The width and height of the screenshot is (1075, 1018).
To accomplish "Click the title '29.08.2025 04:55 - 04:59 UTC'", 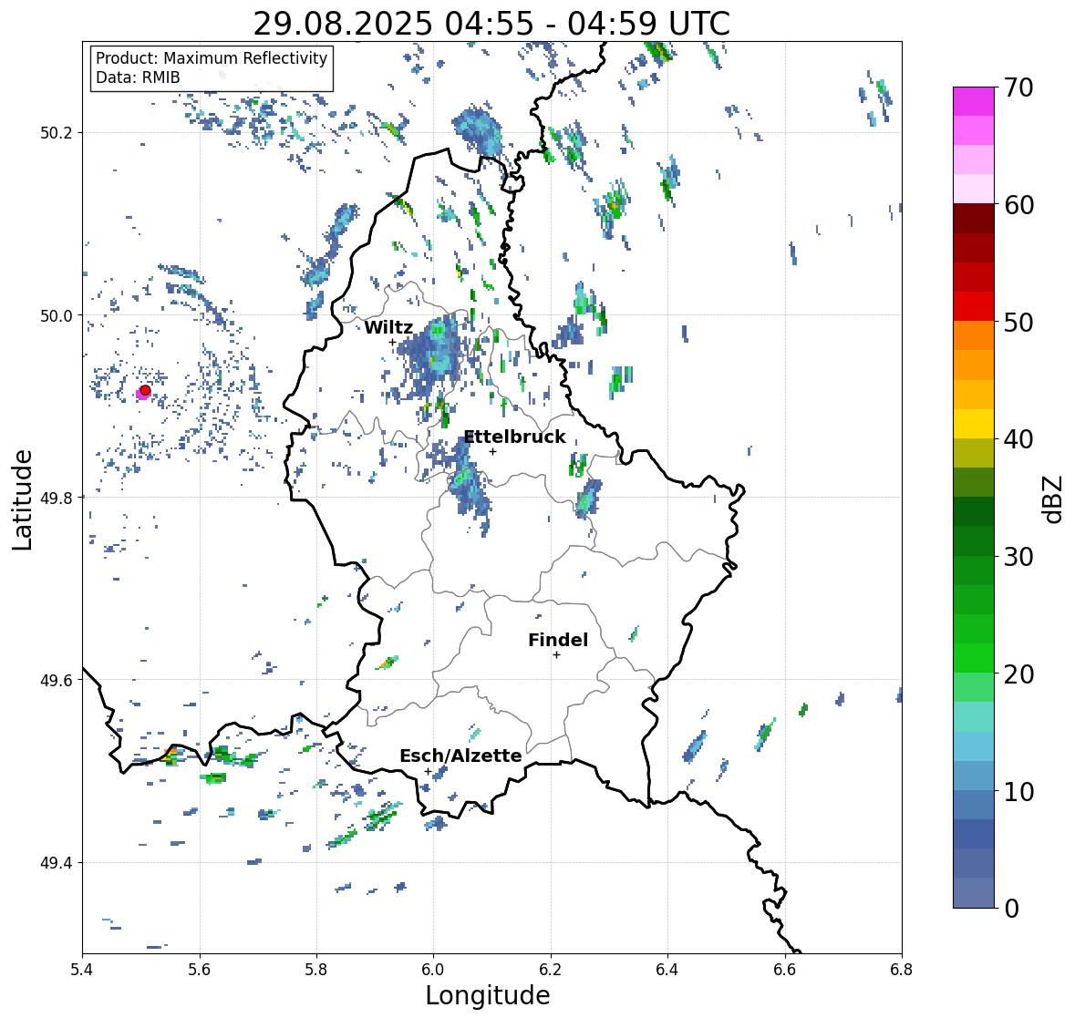I will coord(491,24).
